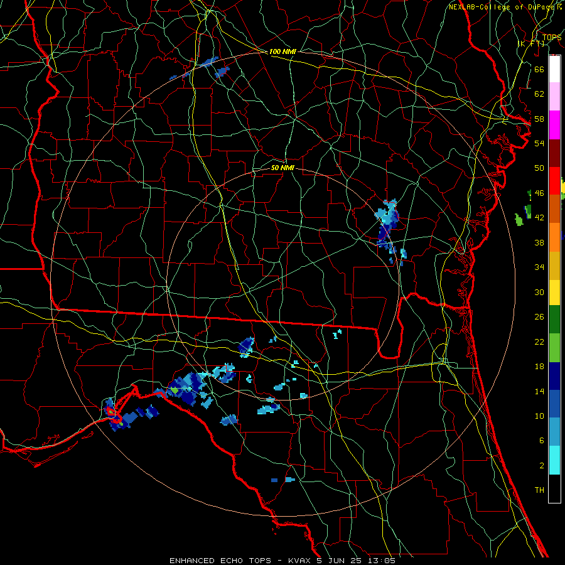Click the NEXLAB-College of DuPage credit text
The height and width of the screenshot is (565, 565).
coord(503,7)
